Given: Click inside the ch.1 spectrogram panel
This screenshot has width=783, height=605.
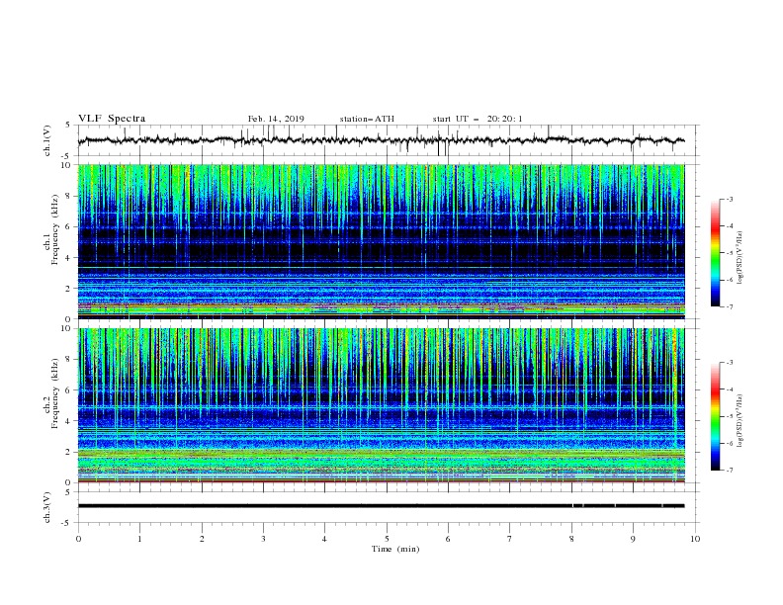Looking at the screenshot, I should click(382, 241).
